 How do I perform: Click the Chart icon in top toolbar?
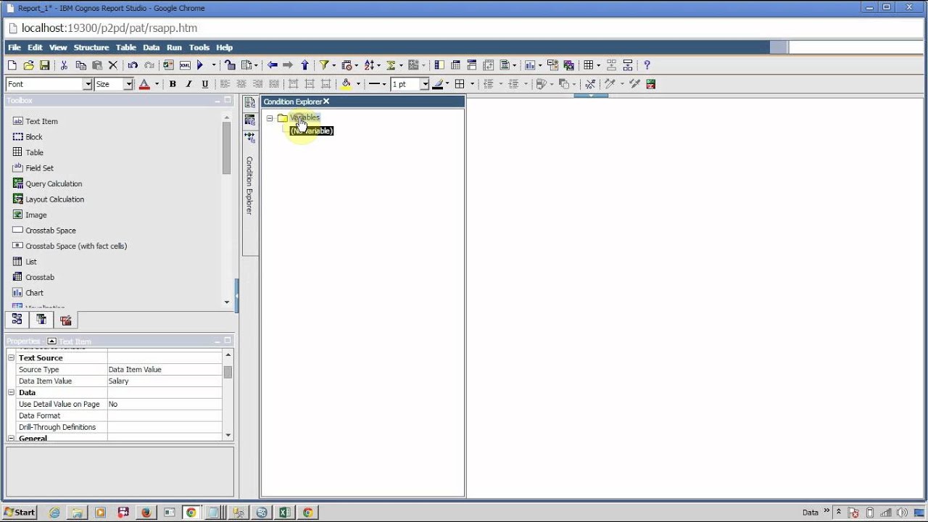pyautogui.click(x=529, y=65)
